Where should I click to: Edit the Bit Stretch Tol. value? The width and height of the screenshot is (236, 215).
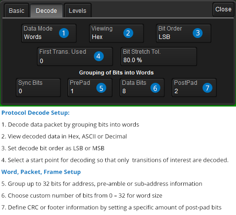[159, 57]
